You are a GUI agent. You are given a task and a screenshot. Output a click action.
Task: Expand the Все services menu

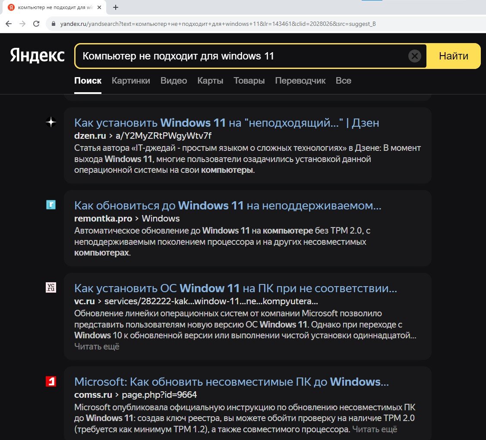coord(344,81)
